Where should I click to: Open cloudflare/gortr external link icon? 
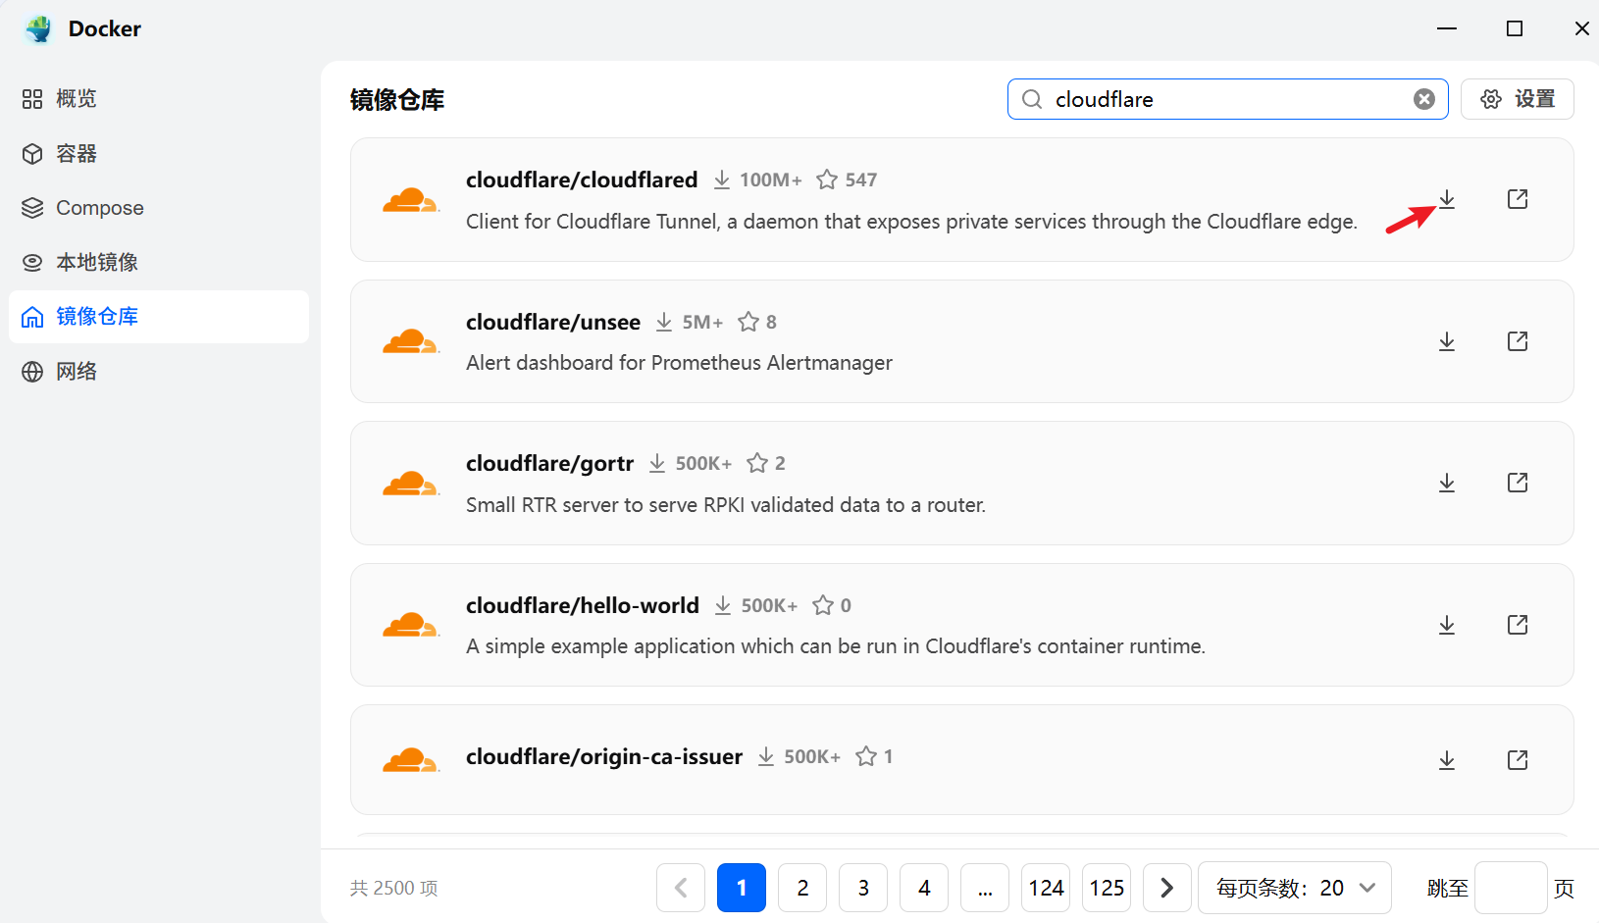[x=1518, y=483]
